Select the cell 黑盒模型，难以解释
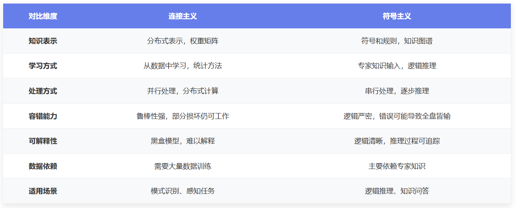 click(183, 141)
